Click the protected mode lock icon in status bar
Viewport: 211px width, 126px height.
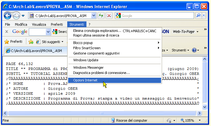(x=169, y=120)
